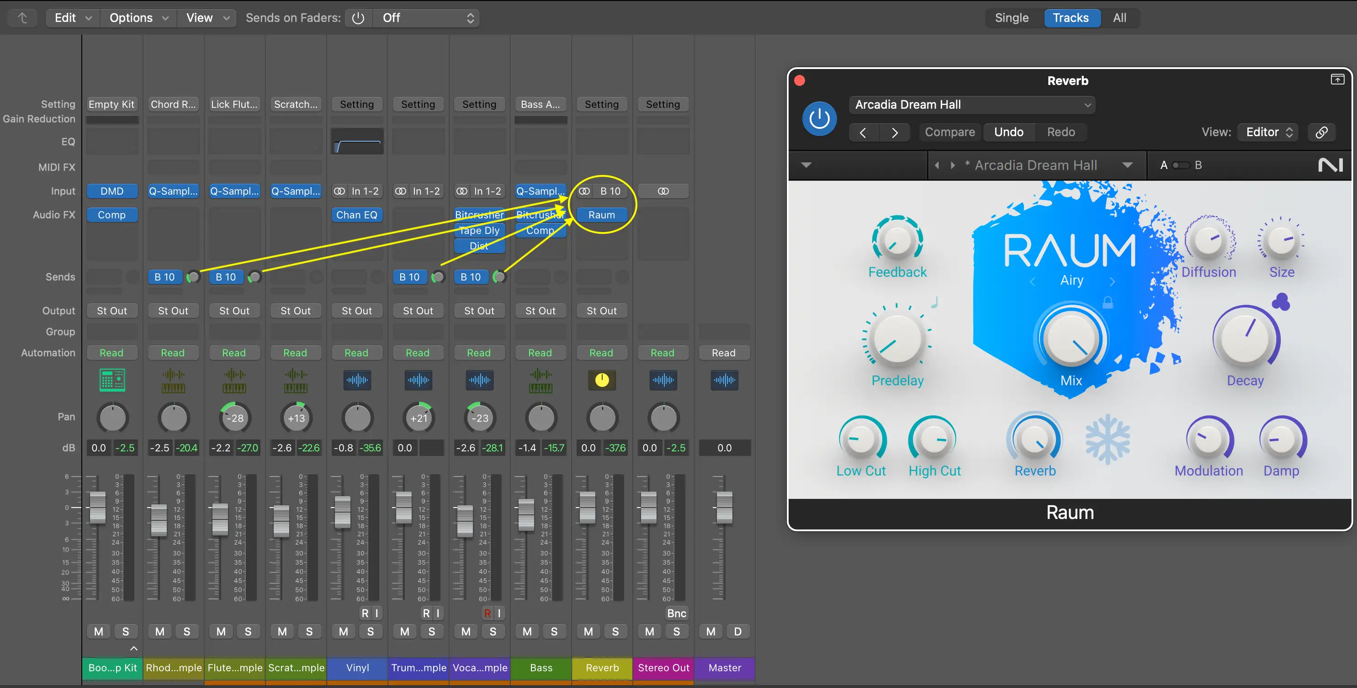This screenshot has width=1357, height=688.
Task: Toggle Sends on Faders power button
Action: [x=358, y=18]
